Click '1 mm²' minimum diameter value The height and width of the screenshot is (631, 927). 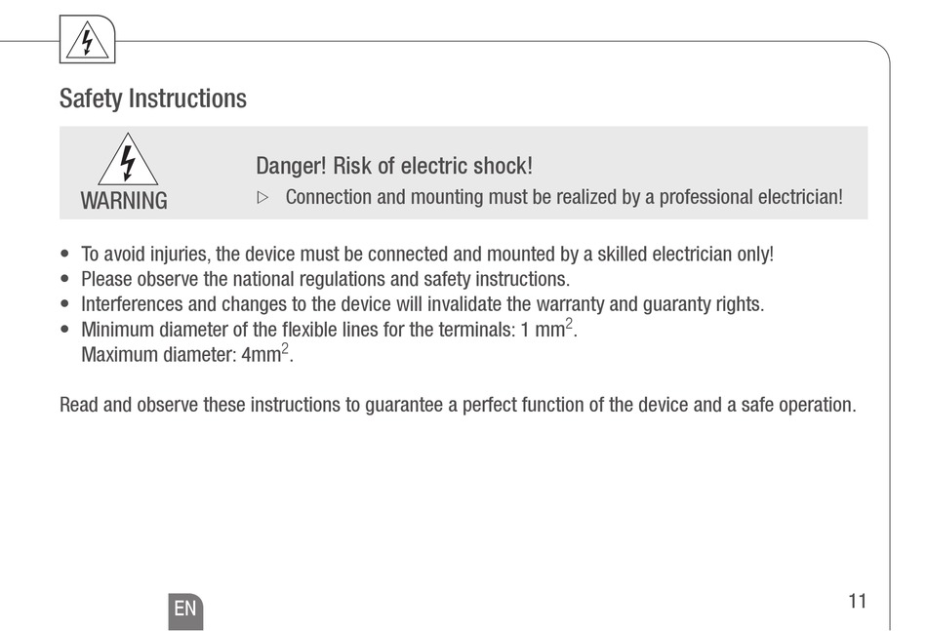point(546,329)
